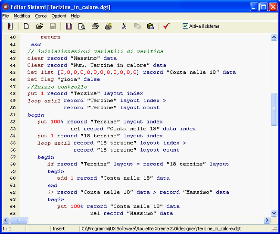Open the Modifica menu

[x=22, y=16]
